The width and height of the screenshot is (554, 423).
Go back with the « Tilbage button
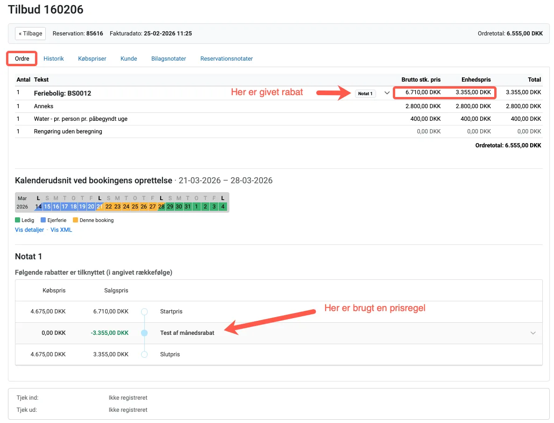pos(30,34)
